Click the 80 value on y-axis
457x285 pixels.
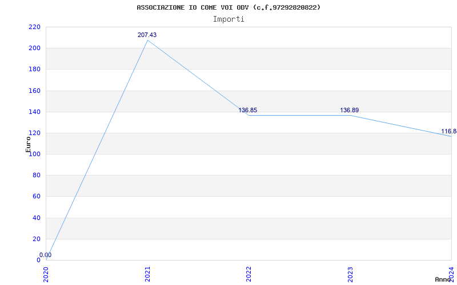(x=37, y=176)
